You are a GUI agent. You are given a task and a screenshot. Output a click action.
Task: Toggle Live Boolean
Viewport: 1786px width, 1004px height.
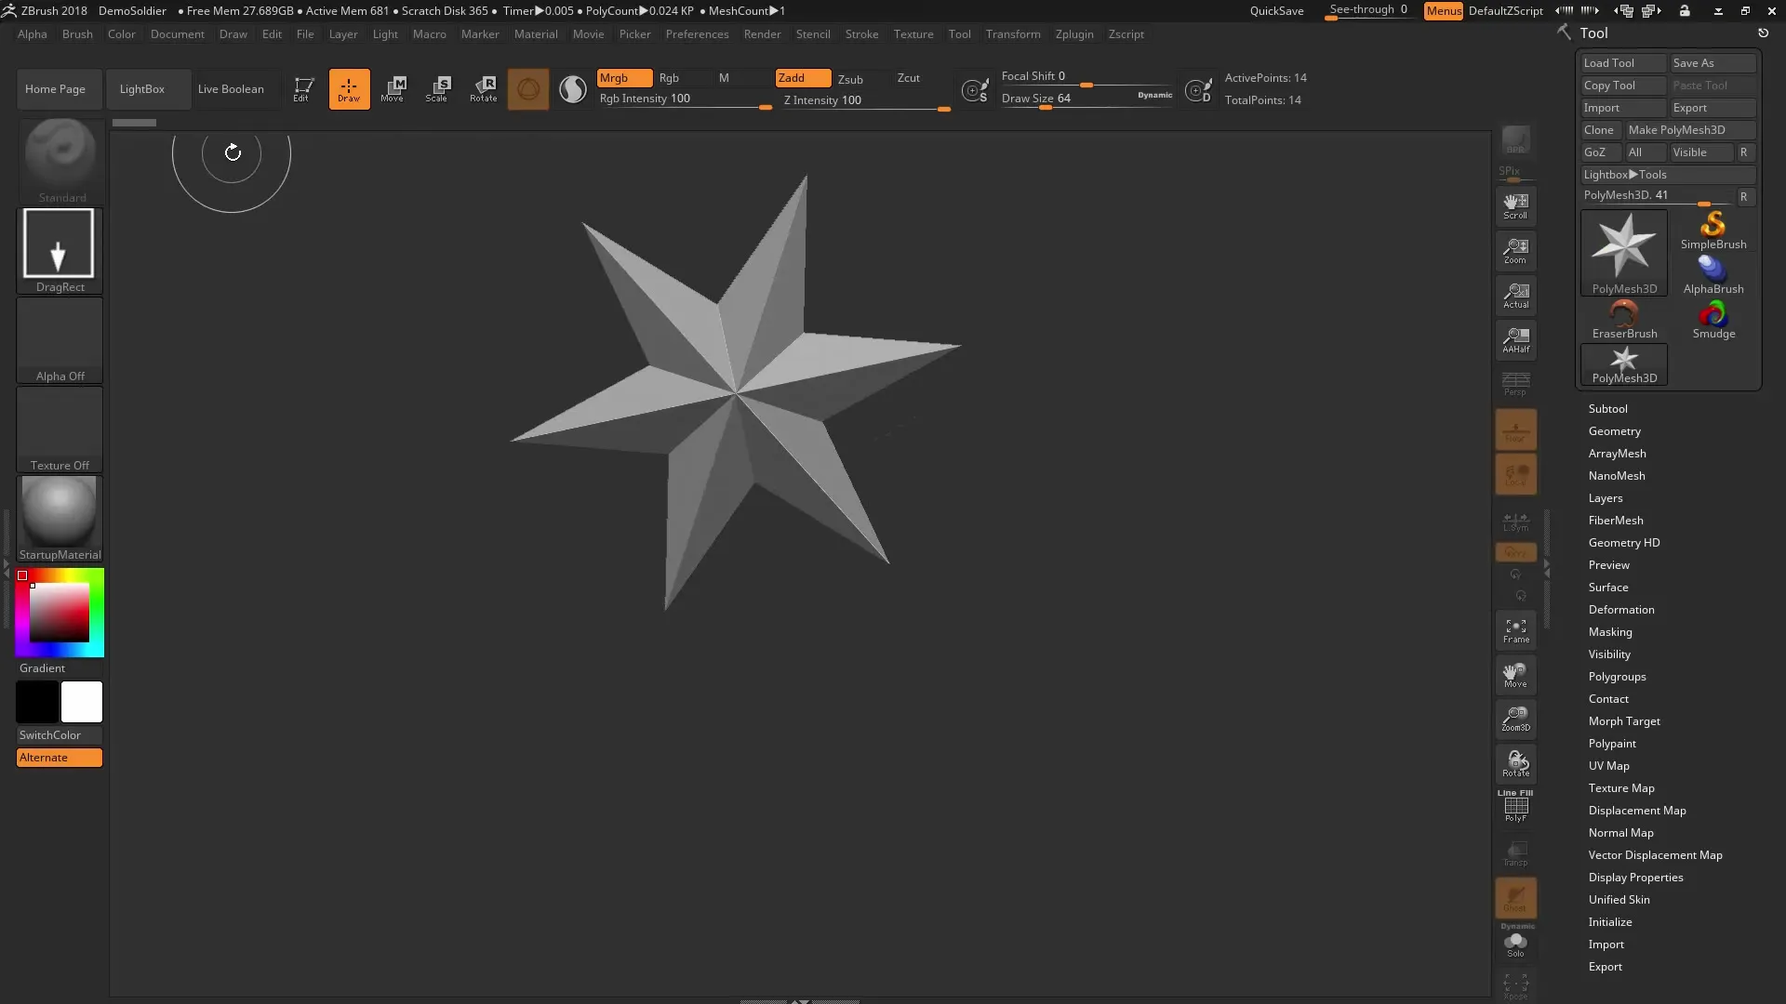coord(231,89)
